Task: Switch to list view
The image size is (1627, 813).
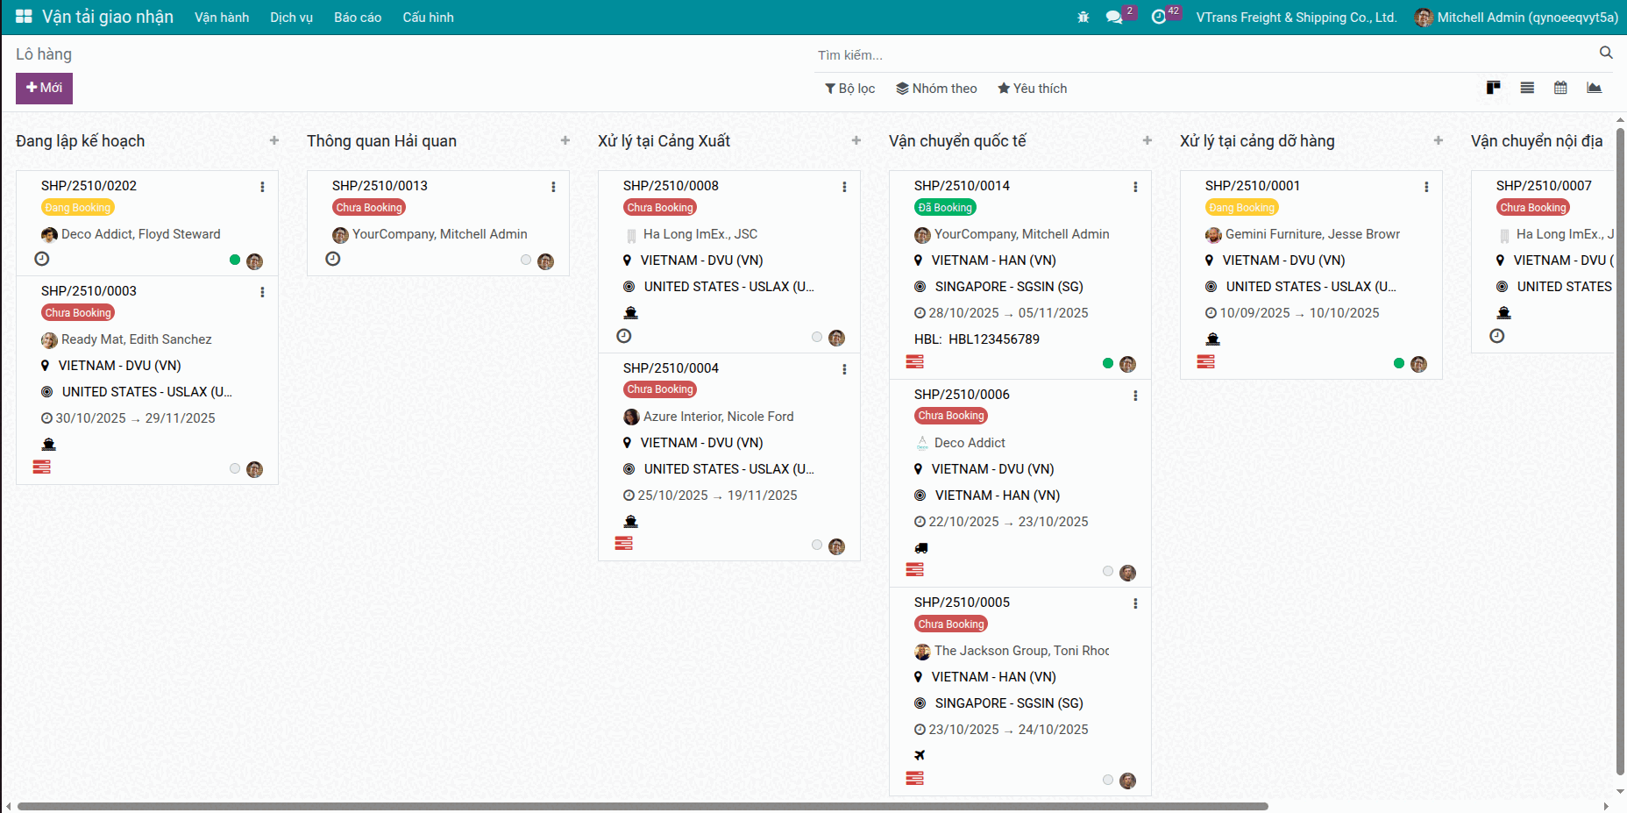Action: pyautogui.click(x=1527, y=88)
